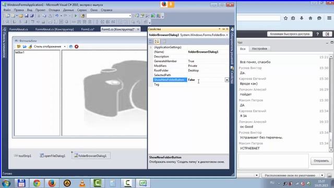
Task: Click the New Project toolbar icon
Action: tap(7, 16)
